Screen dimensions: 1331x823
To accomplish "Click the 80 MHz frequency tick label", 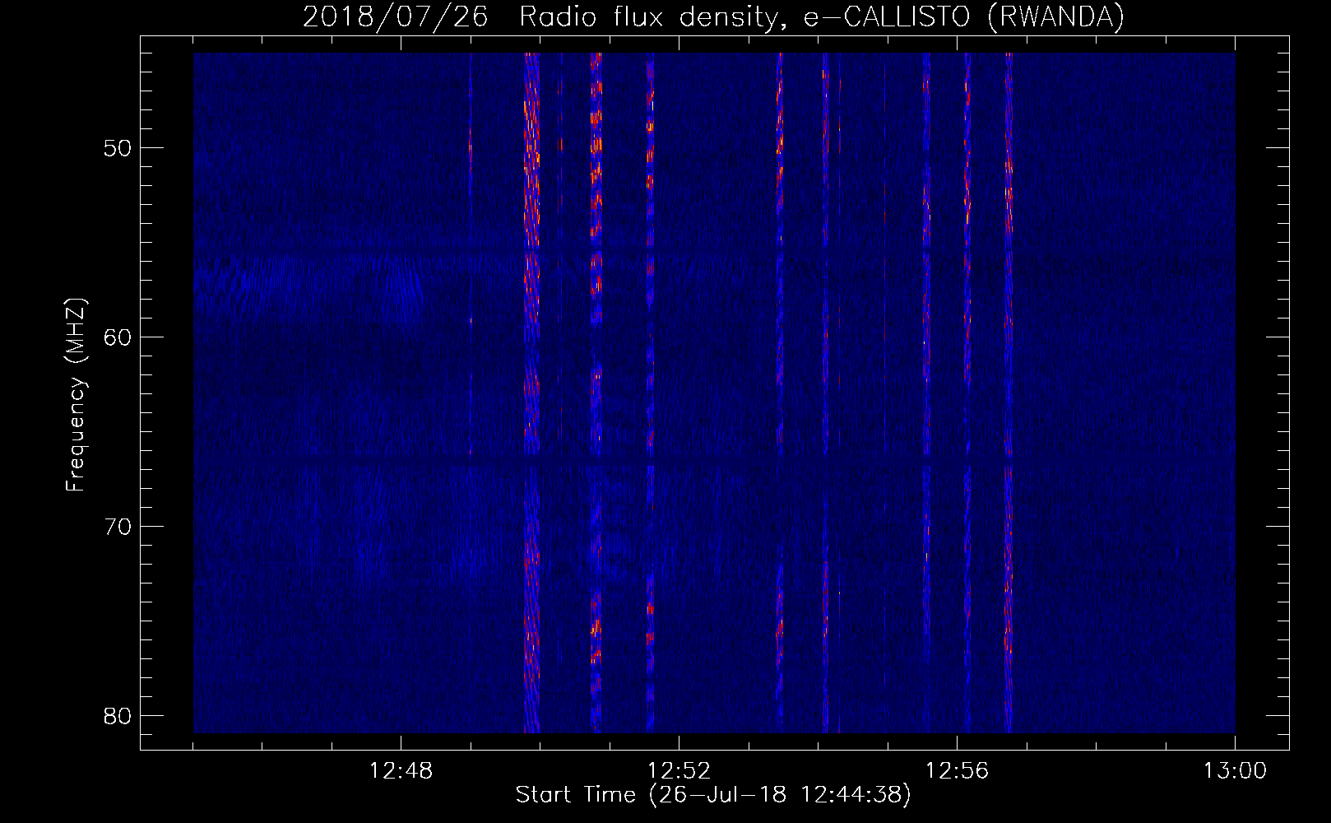I will 118,715.
